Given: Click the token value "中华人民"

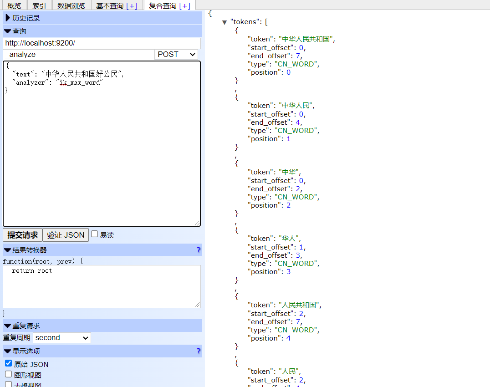Looking at the screenshot, I should coord(295,106).
